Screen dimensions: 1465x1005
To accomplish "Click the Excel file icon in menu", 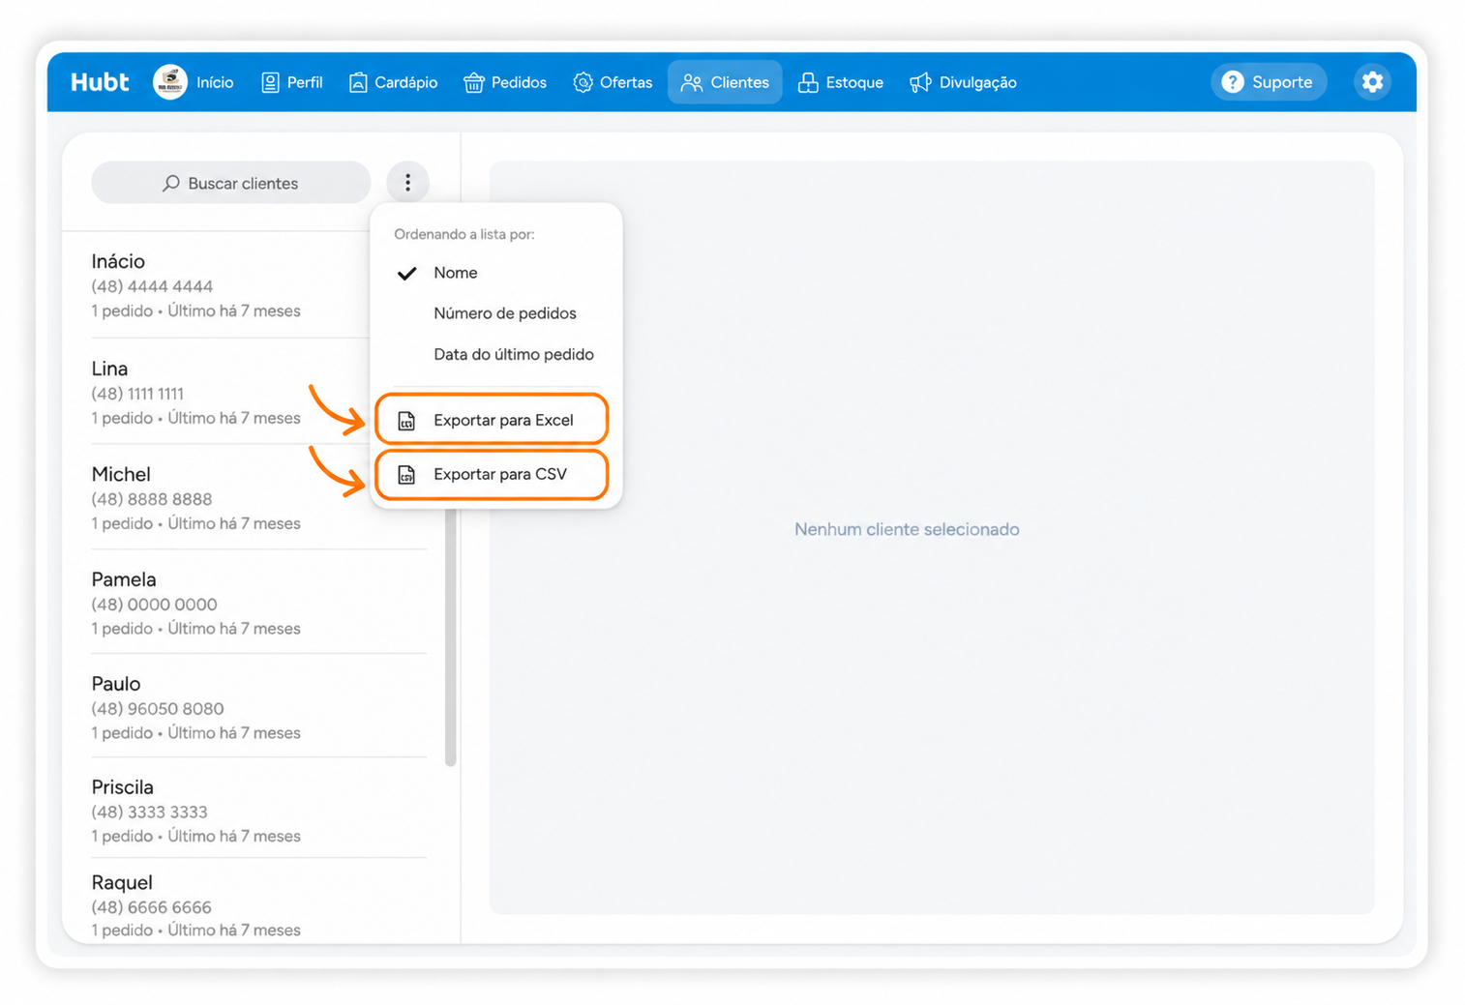I will click(x=406, y=421).
